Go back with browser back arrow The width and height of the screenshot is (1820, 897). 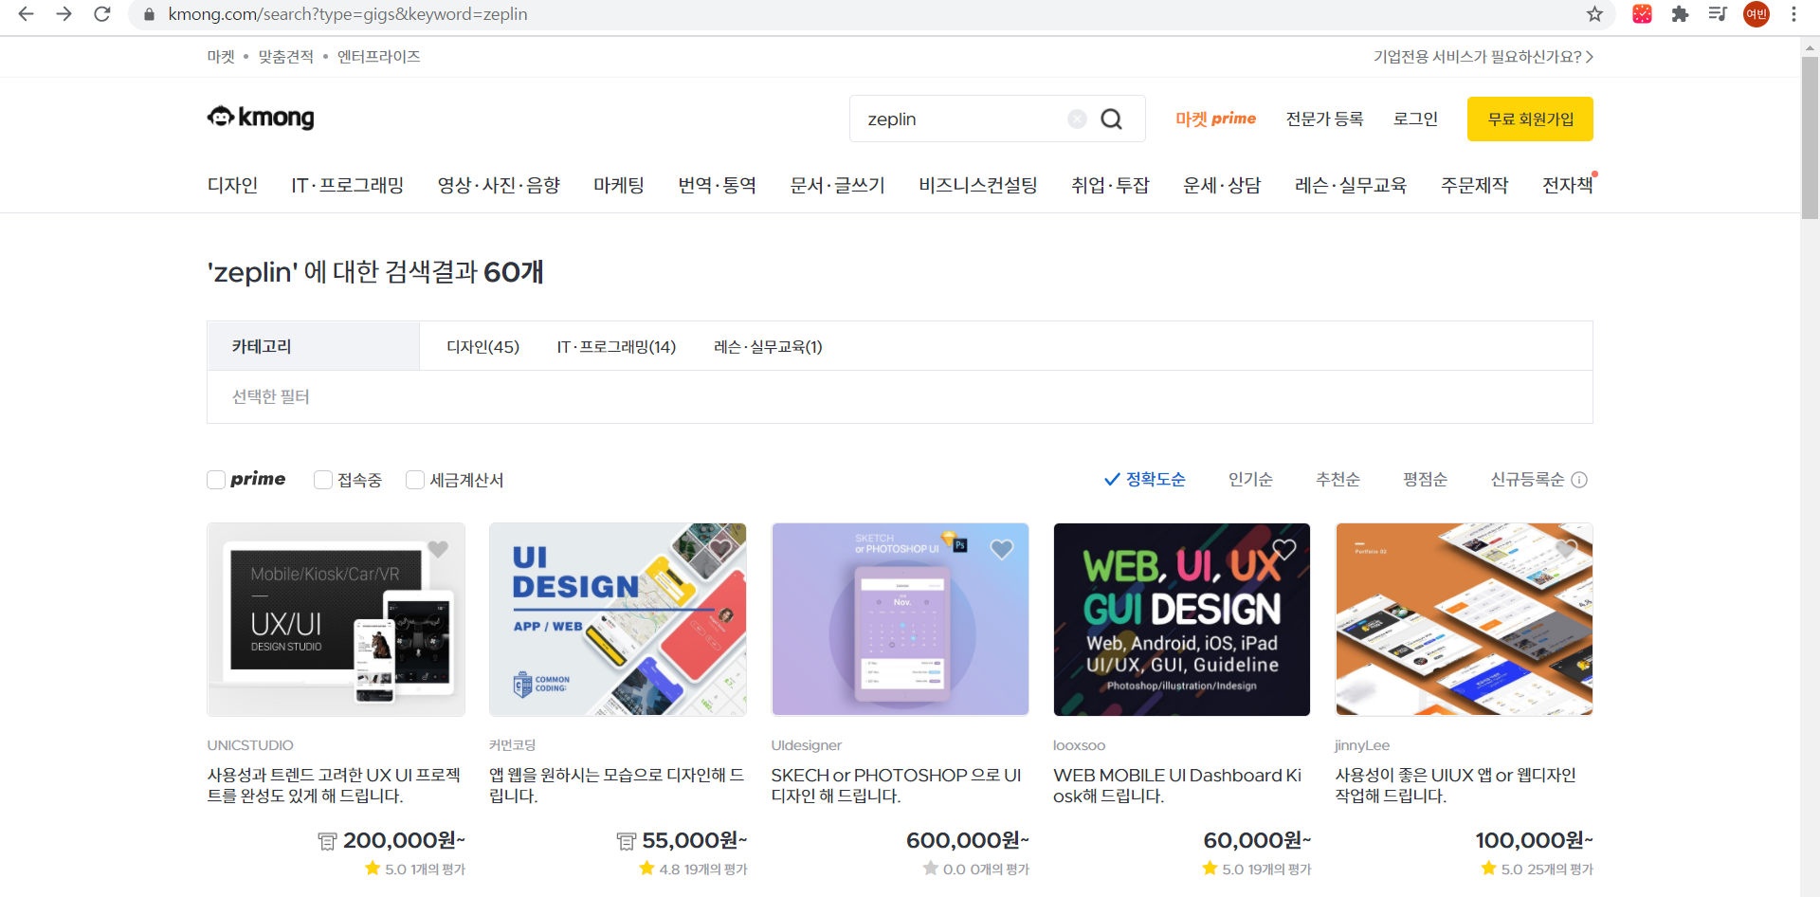click(26, 14)
